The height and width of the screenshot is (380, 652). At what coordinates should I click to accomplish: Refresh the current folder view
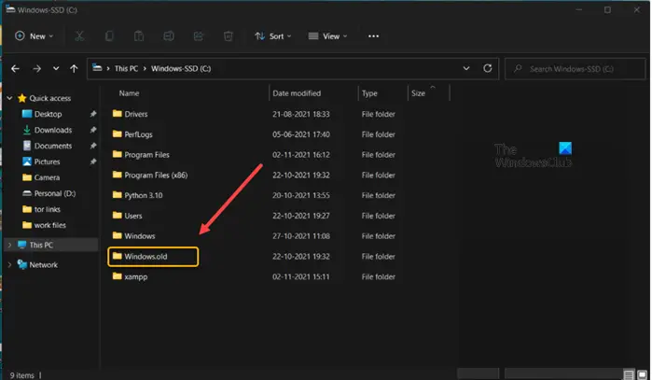click(487, 68)
